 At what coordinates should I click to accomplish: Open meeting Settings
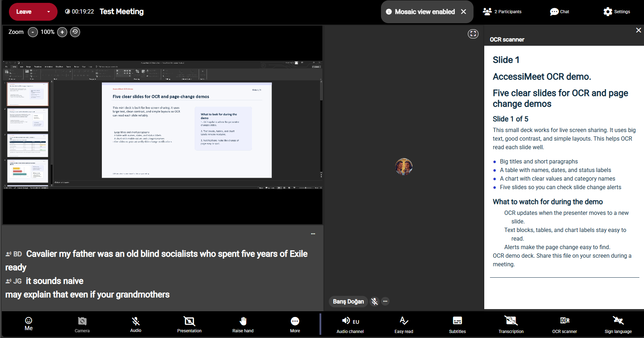point(617,11)
